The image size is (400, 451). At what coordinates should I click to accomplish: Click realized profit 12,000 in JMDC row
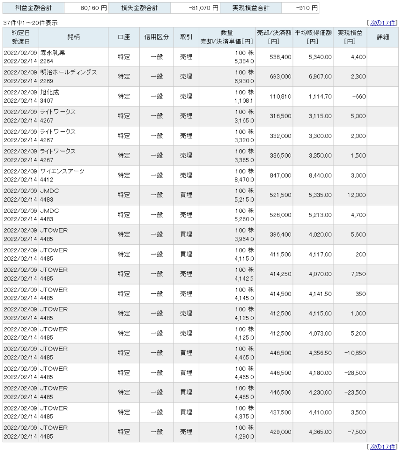[356, 195]
